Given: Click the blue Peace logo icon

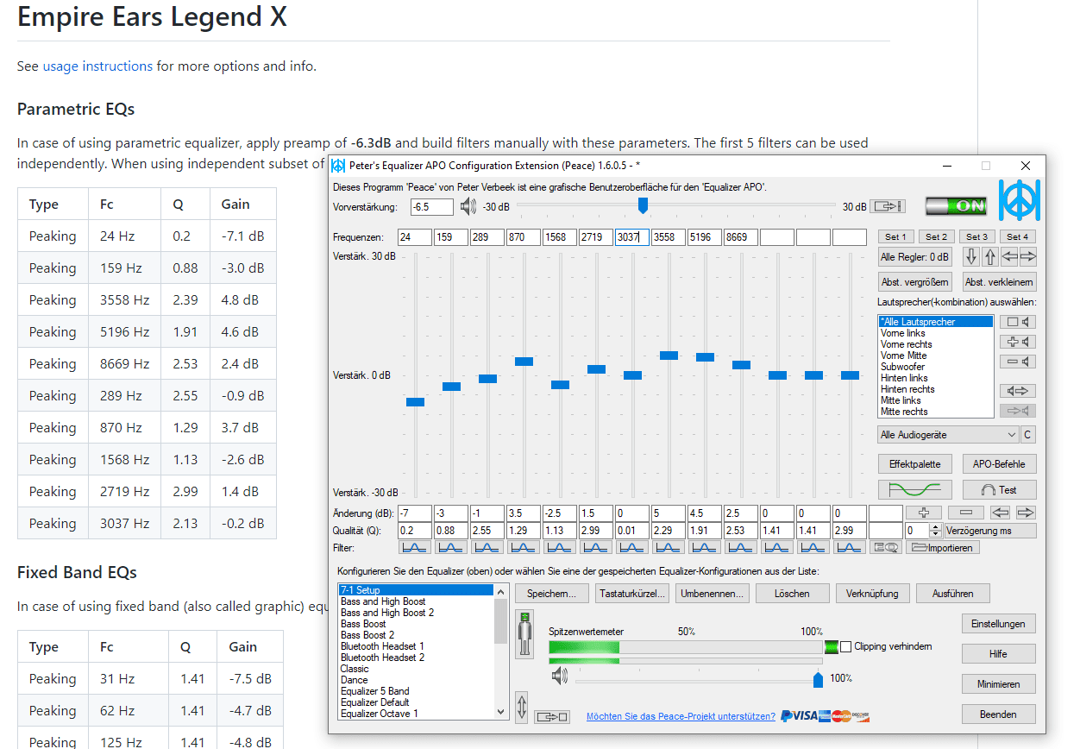Looking at the screenshot, I should click(1019, 200).
